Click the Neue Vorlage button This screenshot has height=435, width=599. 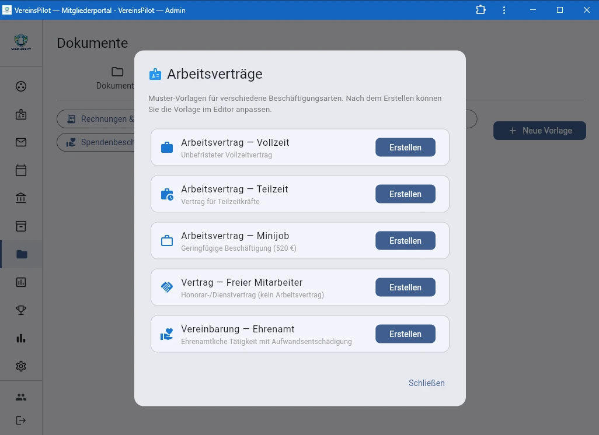(539, 131)
